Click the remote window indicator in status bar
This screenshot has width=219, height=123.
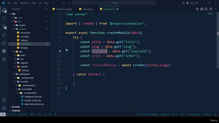click(3, 114)
